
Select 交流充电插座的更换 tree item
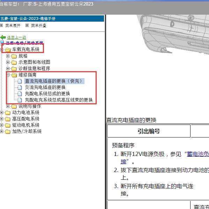pos(45,88)
